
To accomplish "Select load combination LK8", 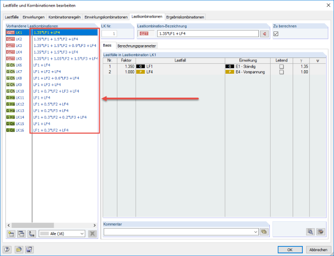I will 52,78.
